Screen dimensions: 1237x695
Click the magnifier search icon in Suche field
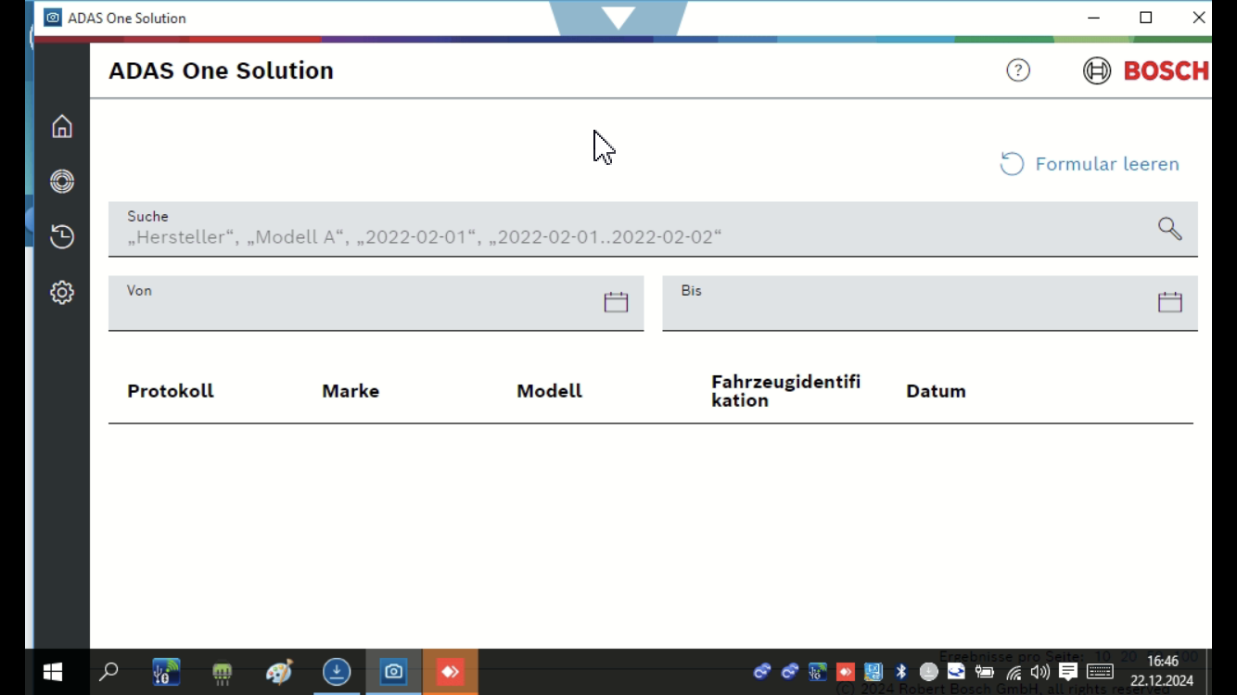coord(1169,229)
